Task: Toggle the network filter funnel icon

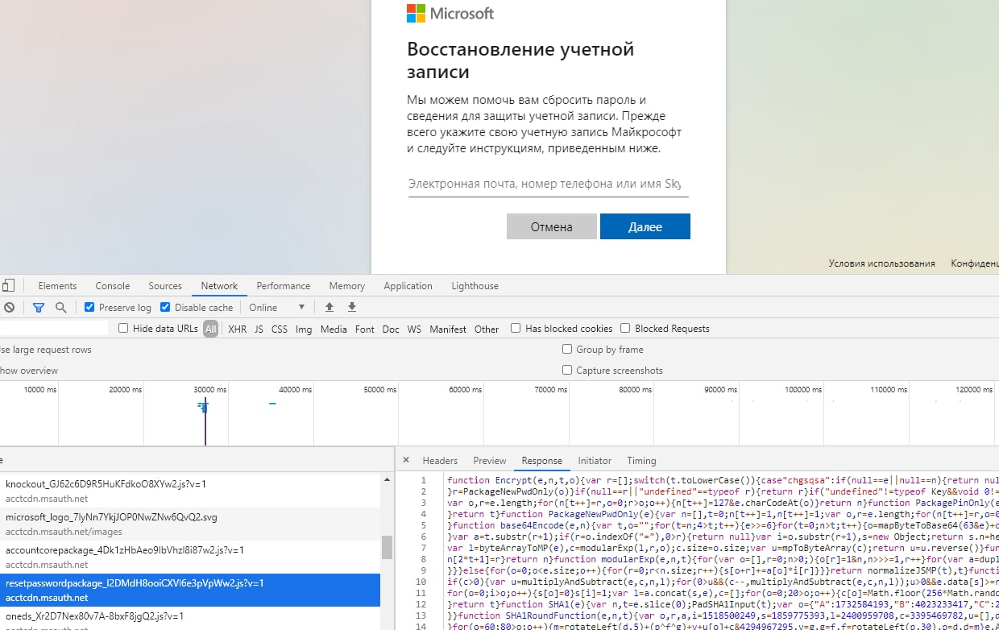Action: (x=38, y=307)
